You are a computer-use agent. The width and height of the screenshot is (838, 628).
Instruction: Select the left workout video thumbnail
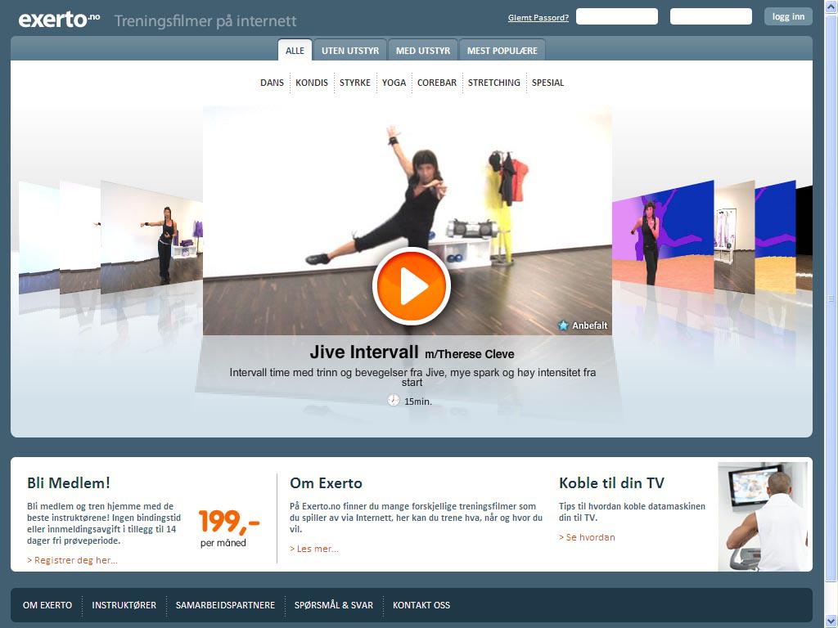click(x=151, y=237)
